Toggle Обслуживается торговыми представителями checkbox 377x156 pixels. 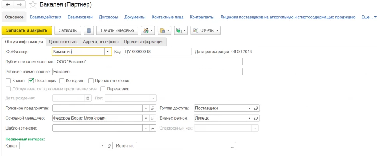(x=8, y=89)
